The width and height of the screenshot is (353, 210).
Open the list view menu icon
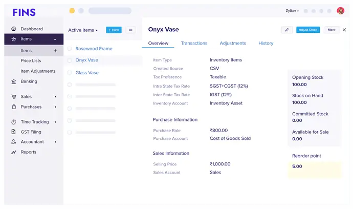130,30
